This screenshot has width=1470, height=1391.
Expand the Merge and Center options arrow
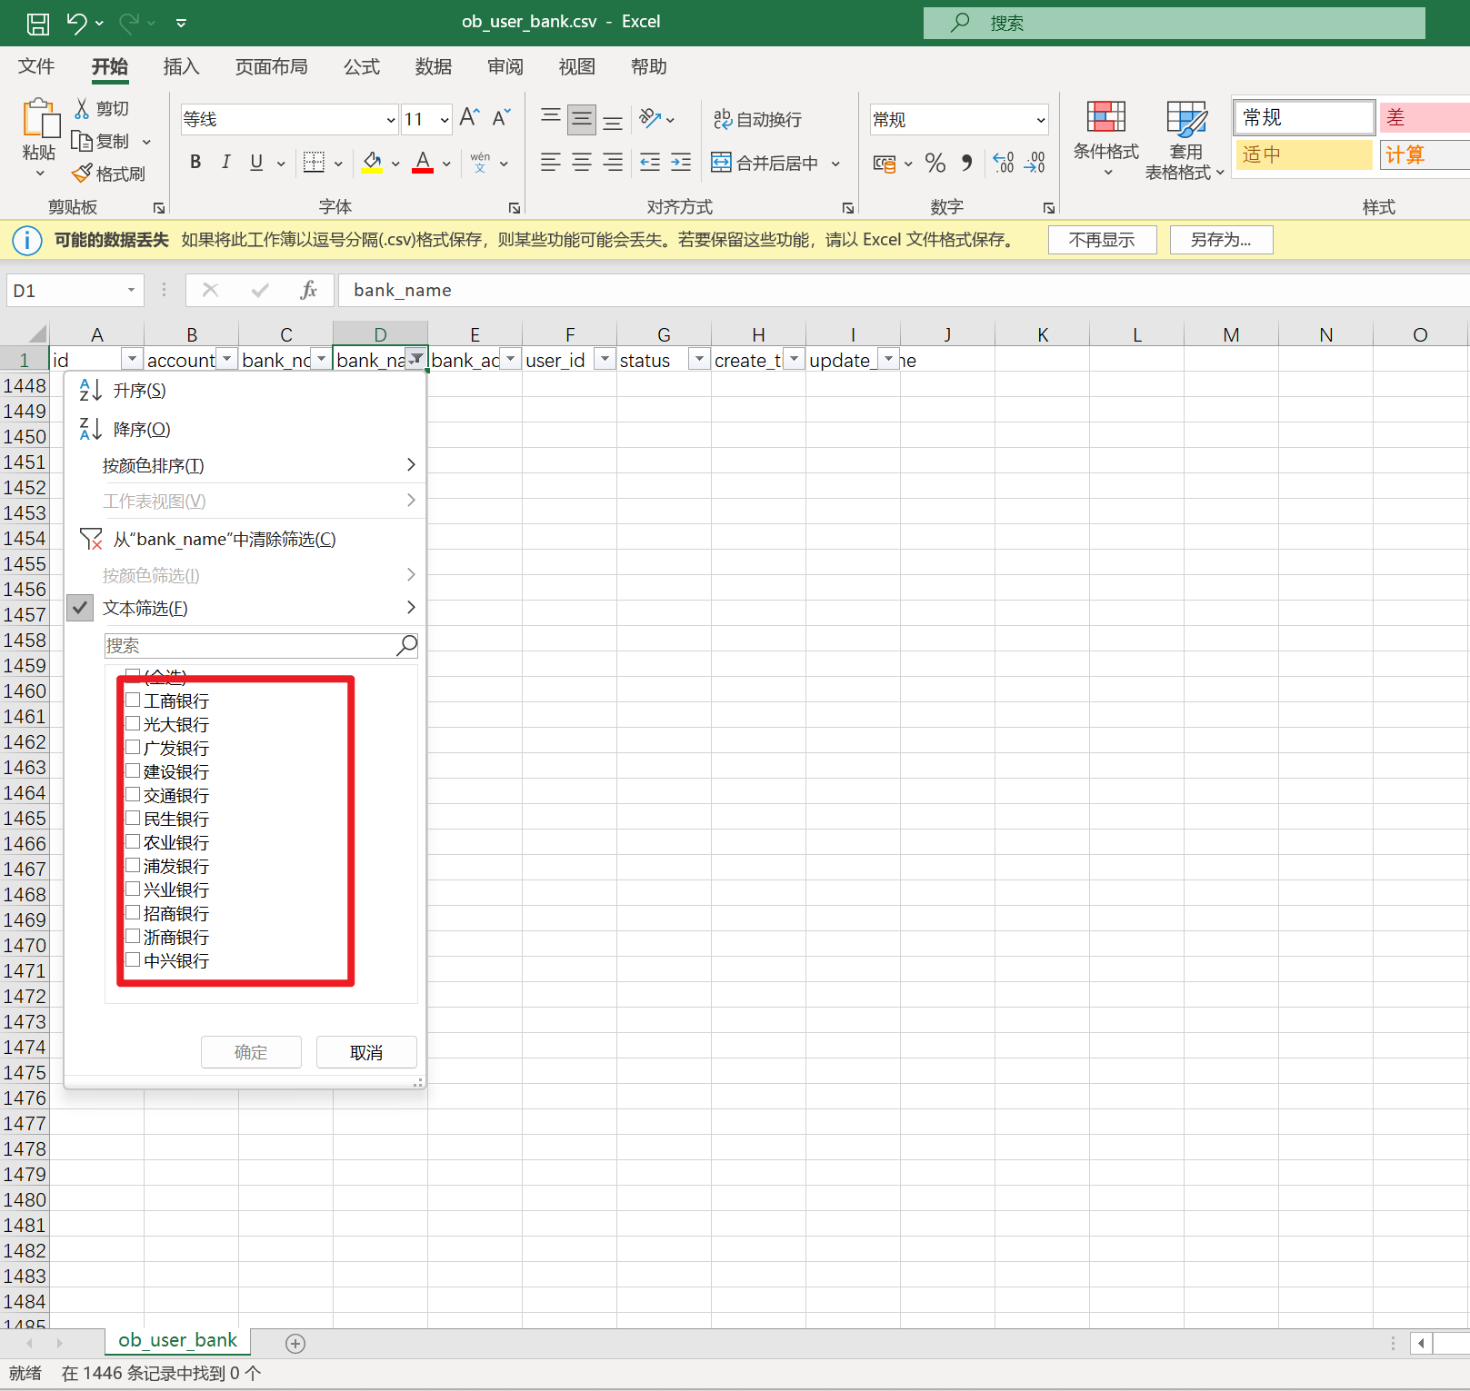[835, 164]
